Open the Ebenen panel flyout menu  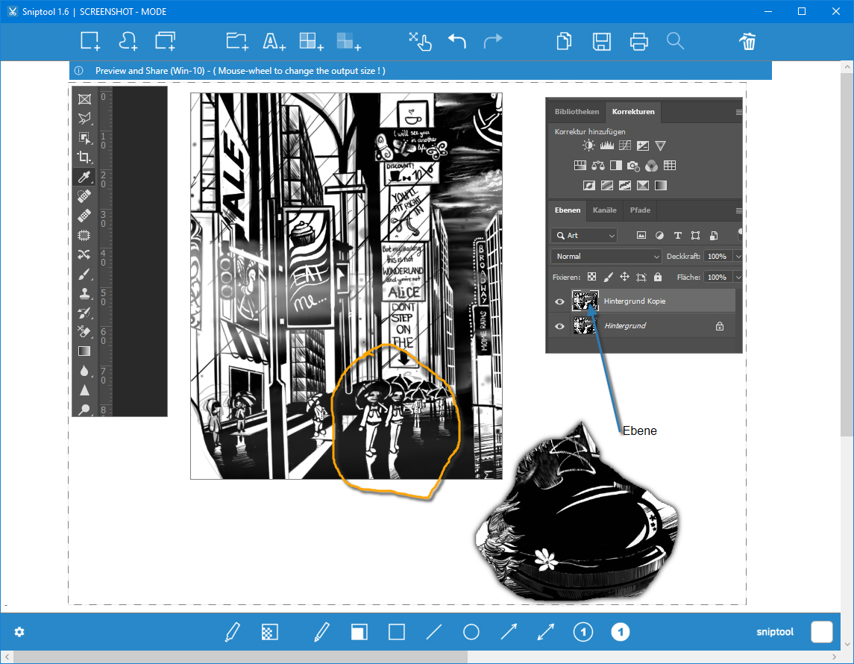pyautogui.click(x=738, y=211)
